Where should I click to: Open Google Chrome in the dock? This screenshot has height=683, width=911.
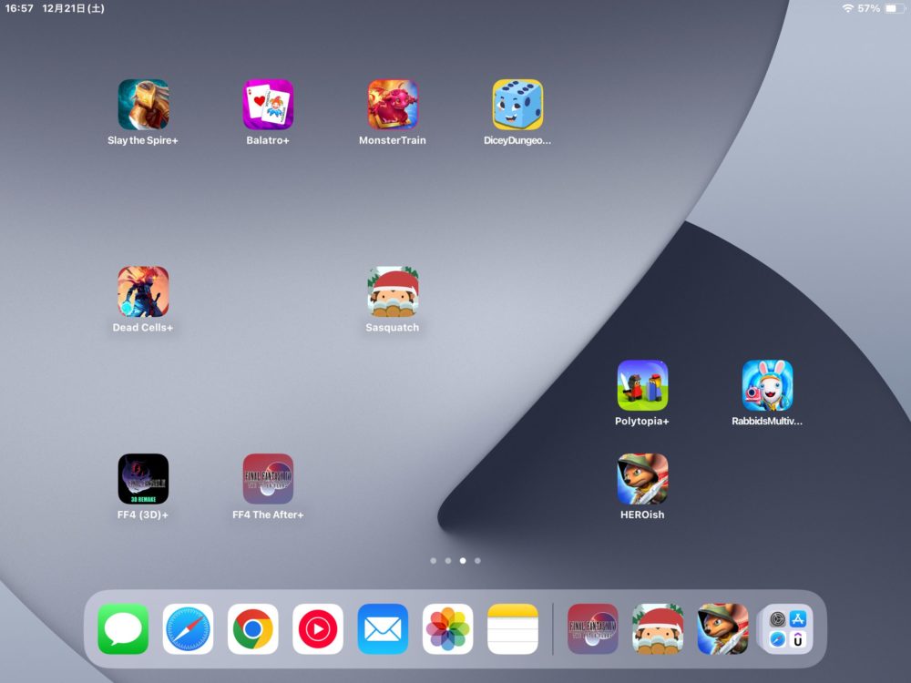(x=252, y=628)
